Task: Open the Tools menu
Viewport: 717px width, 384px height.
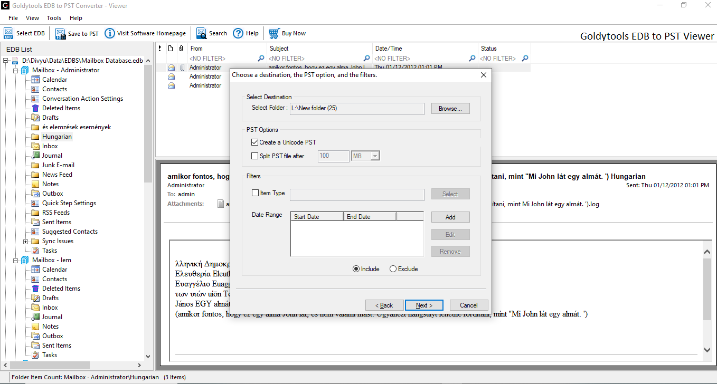Action: pos(54,18)
